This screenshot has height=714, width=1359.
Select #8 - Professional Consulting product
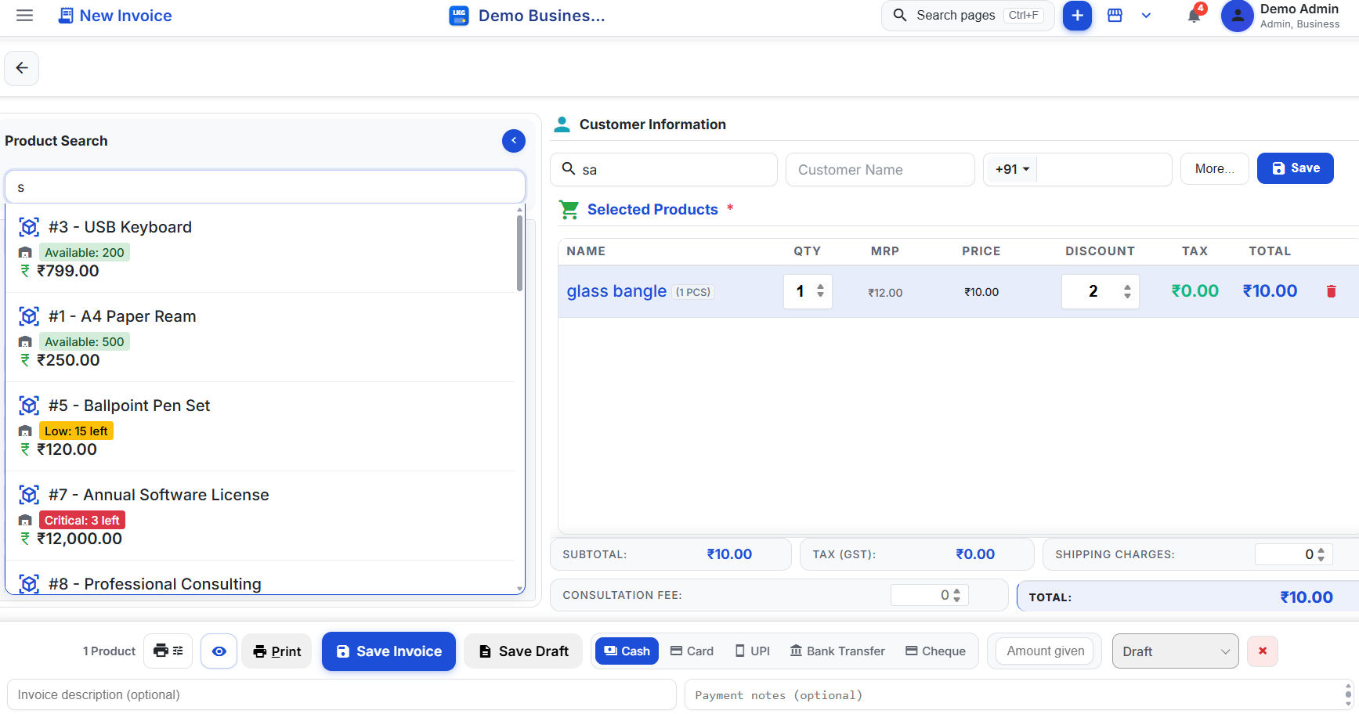(x=260, y=579)
